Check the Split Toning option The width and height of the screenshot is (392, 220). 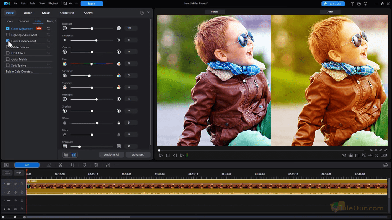click(8, 65)
